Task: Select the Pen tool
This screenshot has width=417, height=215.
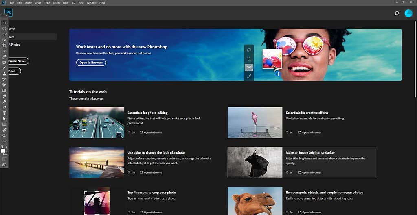Action: [x=4, y=107]
